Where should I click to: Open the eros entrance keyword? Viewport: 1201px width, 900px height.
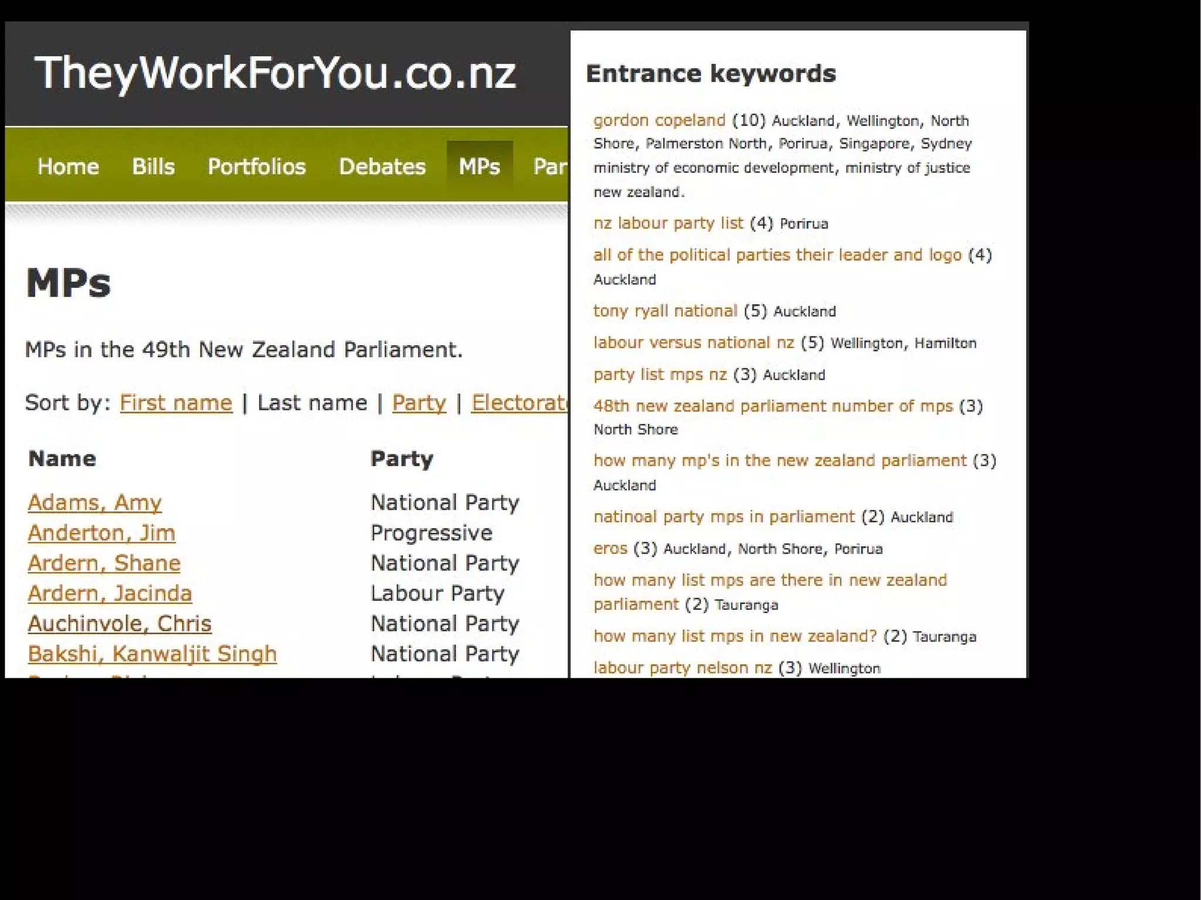point(610,549)
